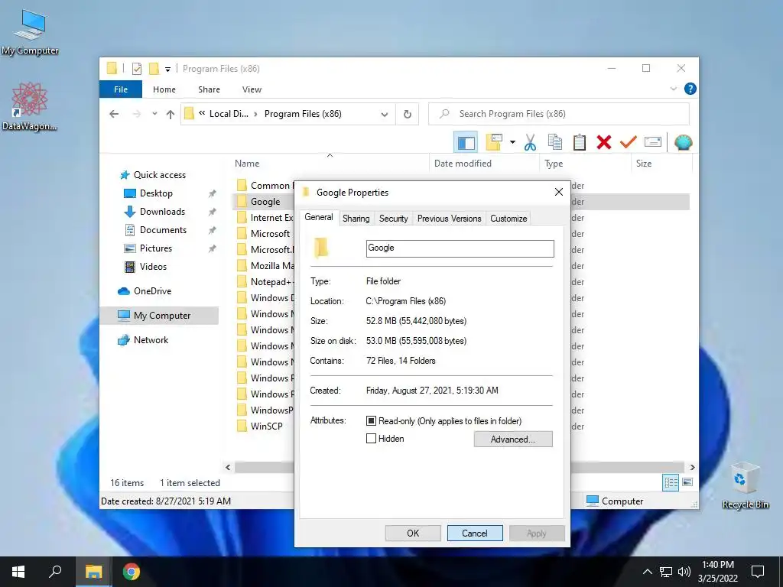The height and width of the screenshot is (587, 783).
Task: Click the Rename icon in toolbar
Action: point(653,142)
